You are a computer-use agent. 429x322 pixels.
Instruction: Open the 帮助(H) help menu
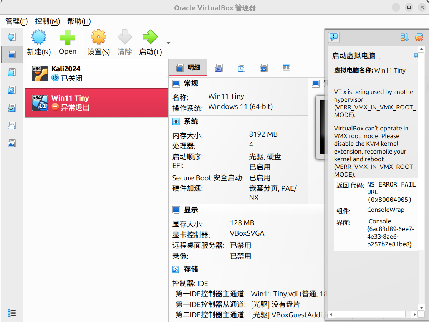(x=79, y=21)
